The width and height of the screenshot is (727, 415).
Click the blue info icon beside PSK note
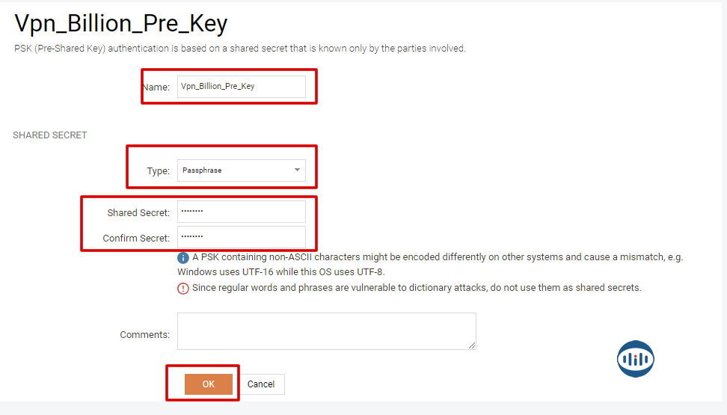click(x=183, y=257)
